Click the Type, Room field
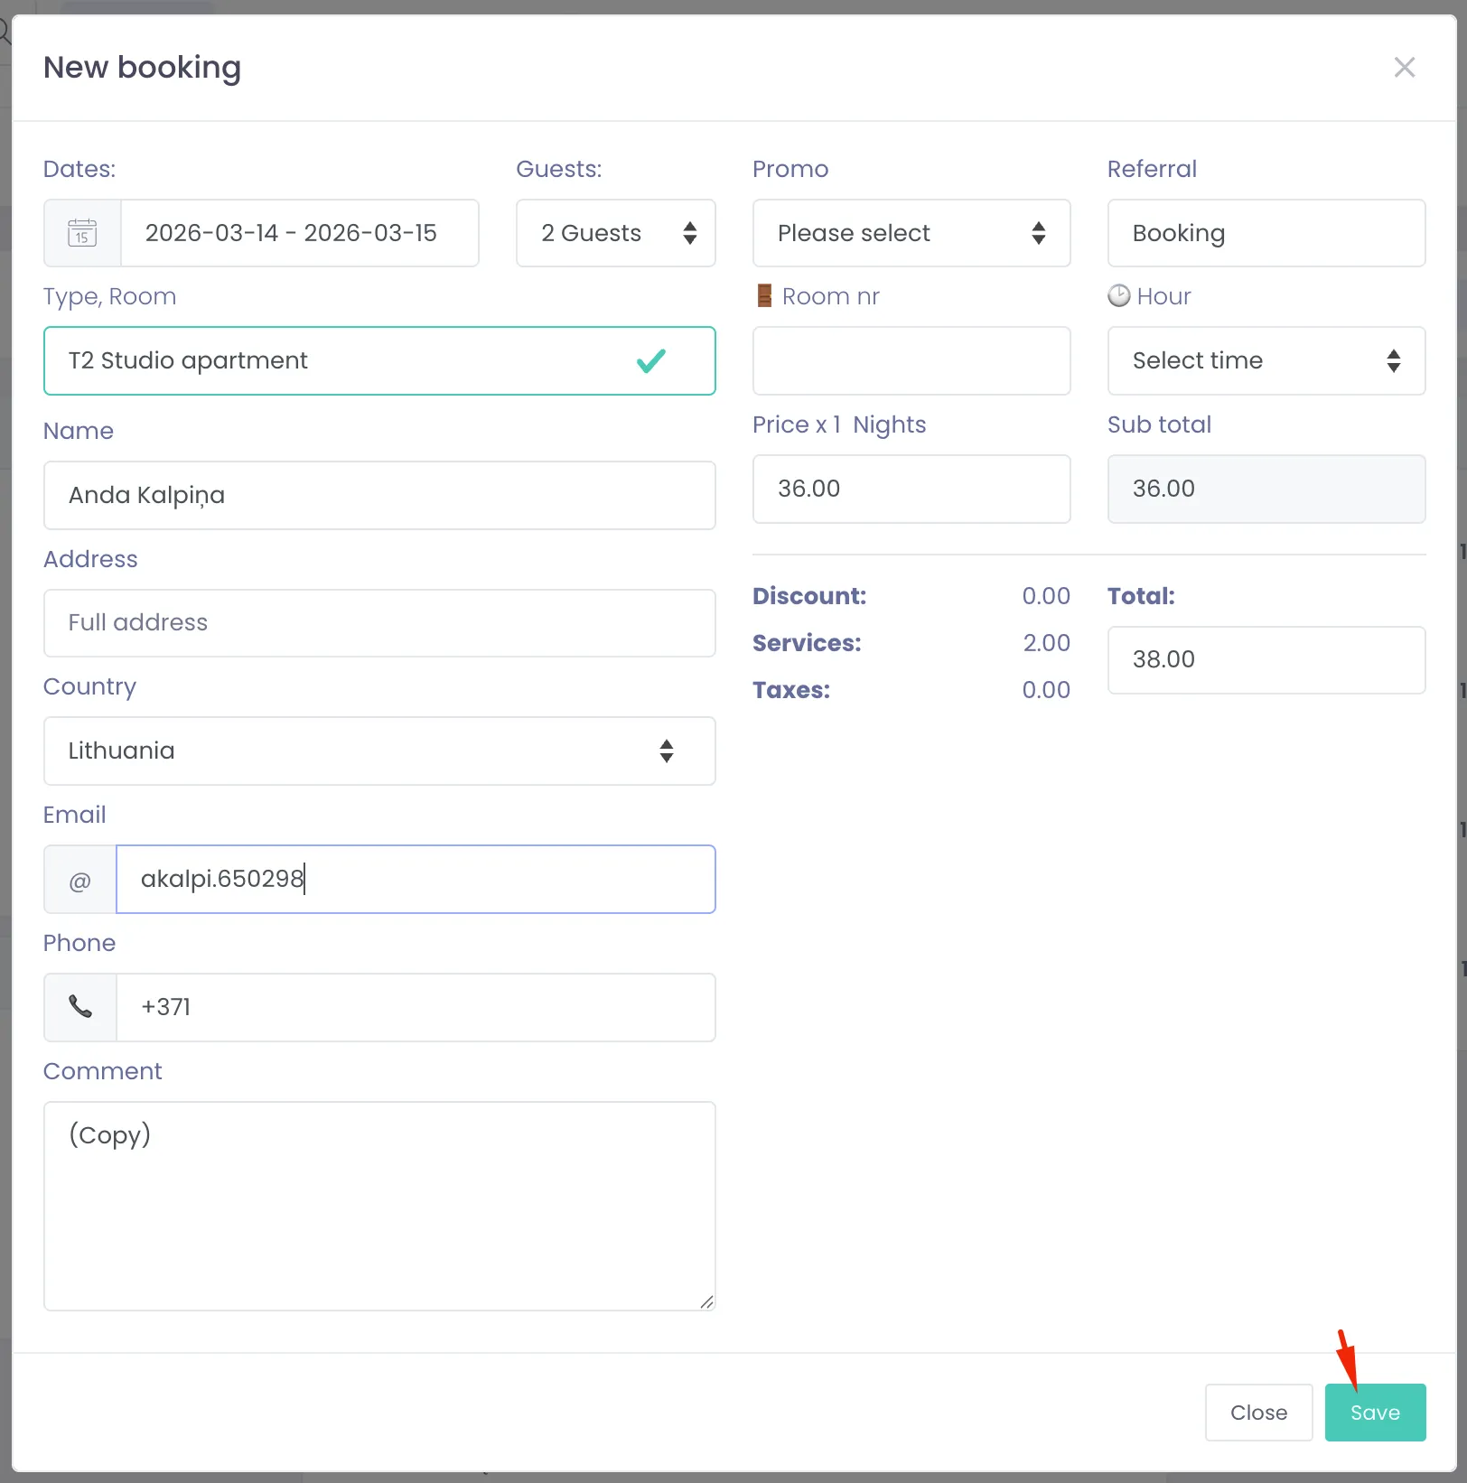This screenshot has height=1483, width=1467. tap(379, 360)
